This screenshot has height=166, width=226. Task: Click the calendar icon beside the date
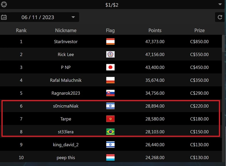pos(4,17)
